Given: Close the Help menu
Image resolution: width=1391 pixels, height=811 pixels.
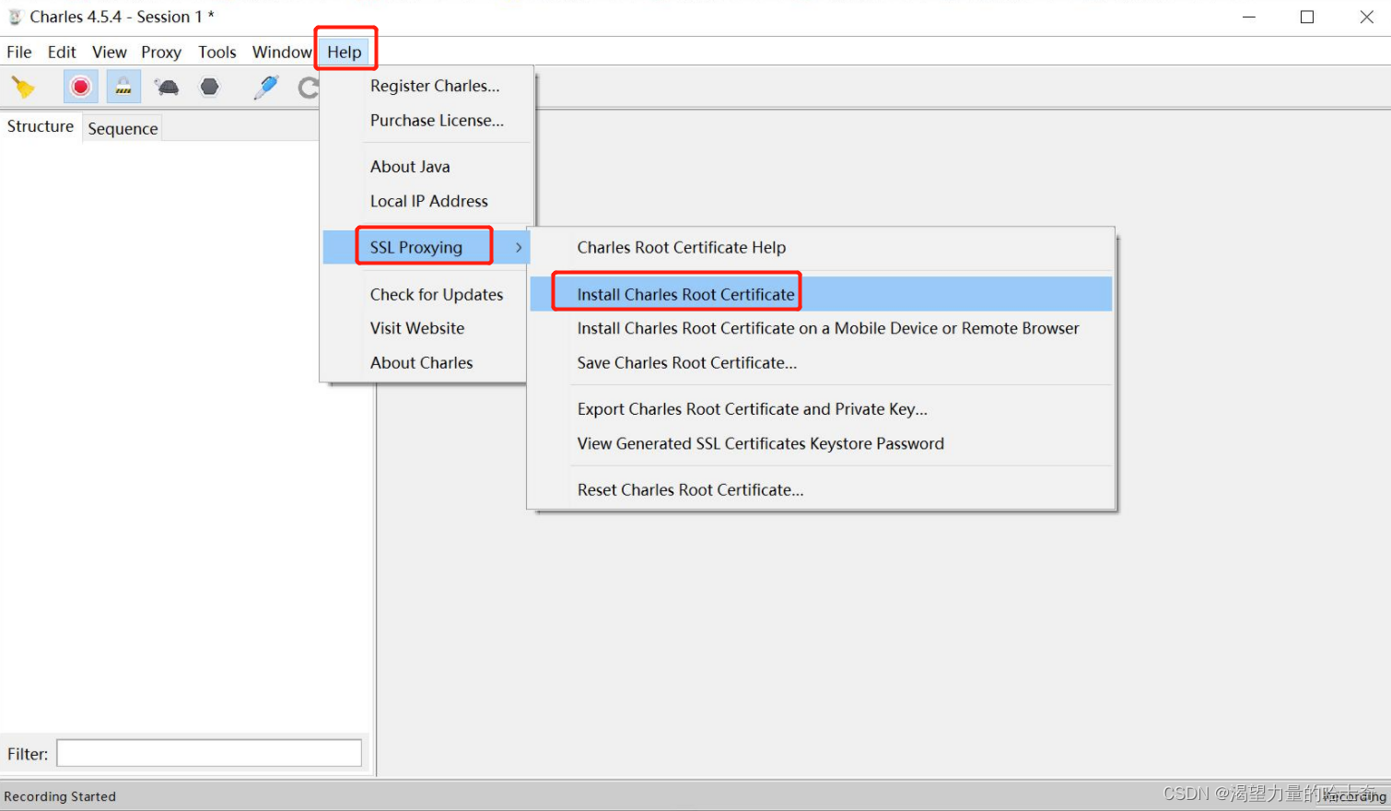Looking at the screenshot, I should click(345, 53).
